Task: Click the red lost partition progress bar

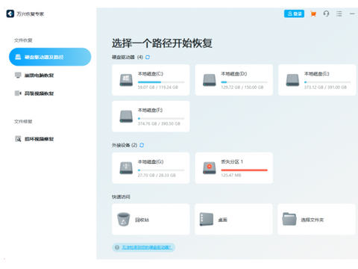Action: point(245,170)
